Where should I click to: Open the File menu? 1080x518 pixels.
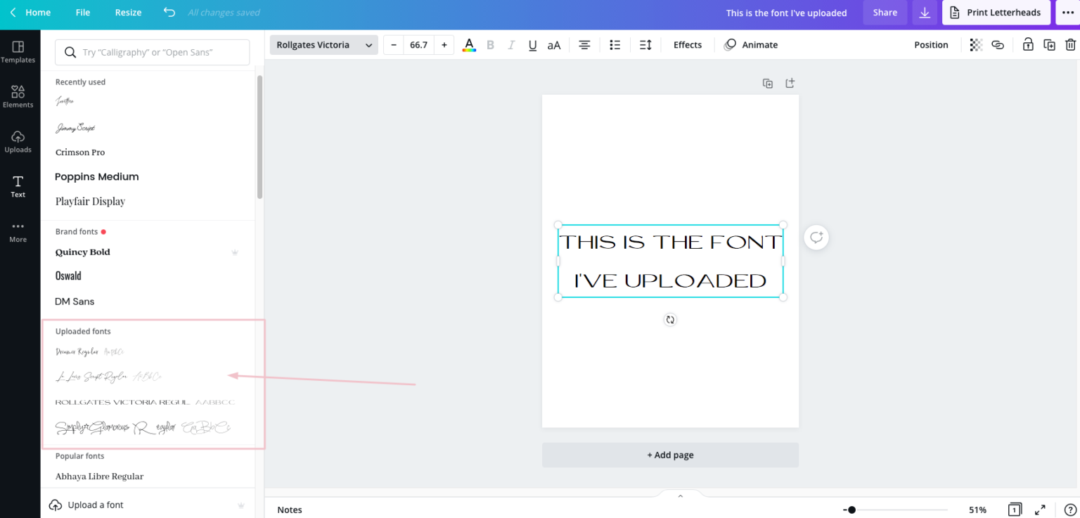point(82,12)
